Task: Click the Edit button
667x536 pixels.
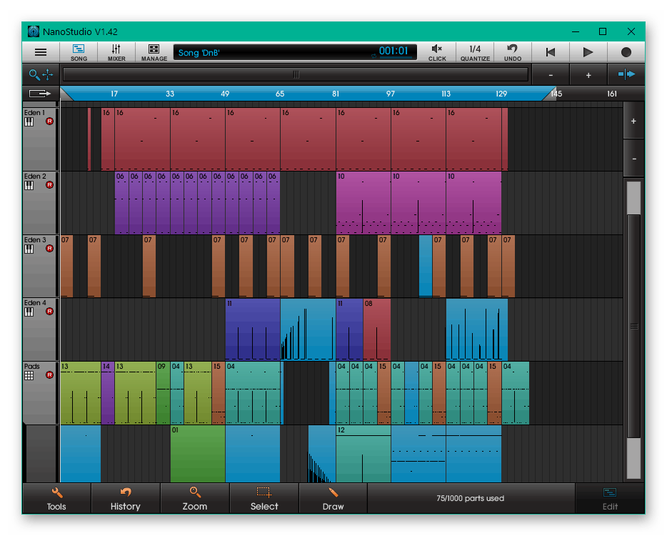Action: point(610,498)
